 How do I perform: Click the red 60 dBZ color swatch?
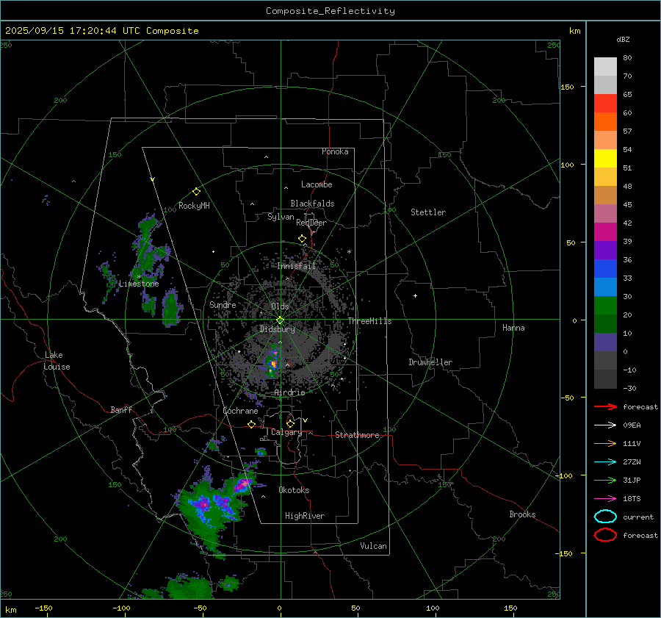click(x=605, y=104)
